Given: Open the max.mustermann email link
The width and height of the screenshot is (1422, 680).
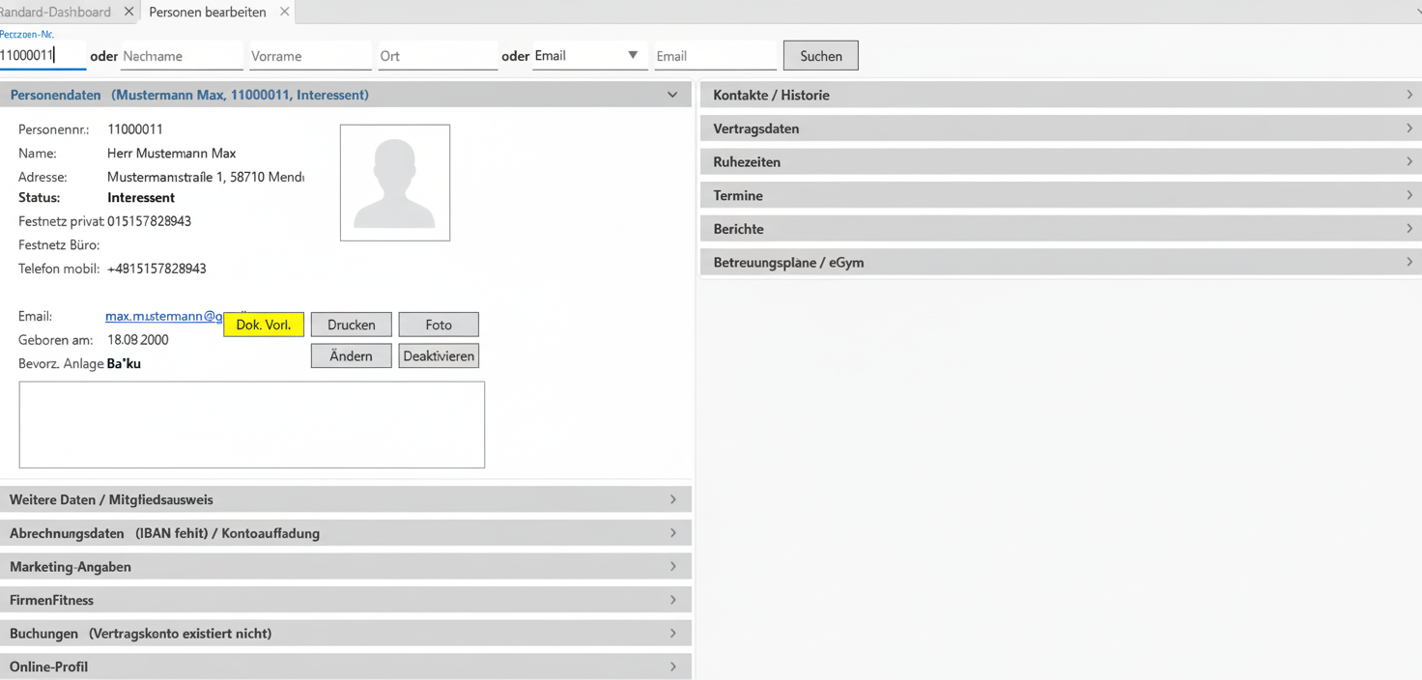Looking at the screenshot, I should pos(162,316).
